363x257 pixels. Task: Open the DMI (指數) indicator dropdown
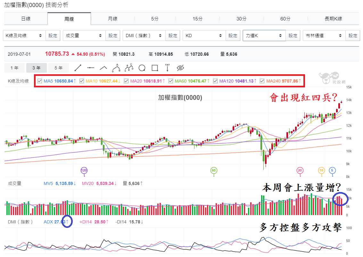pos(144,36)
